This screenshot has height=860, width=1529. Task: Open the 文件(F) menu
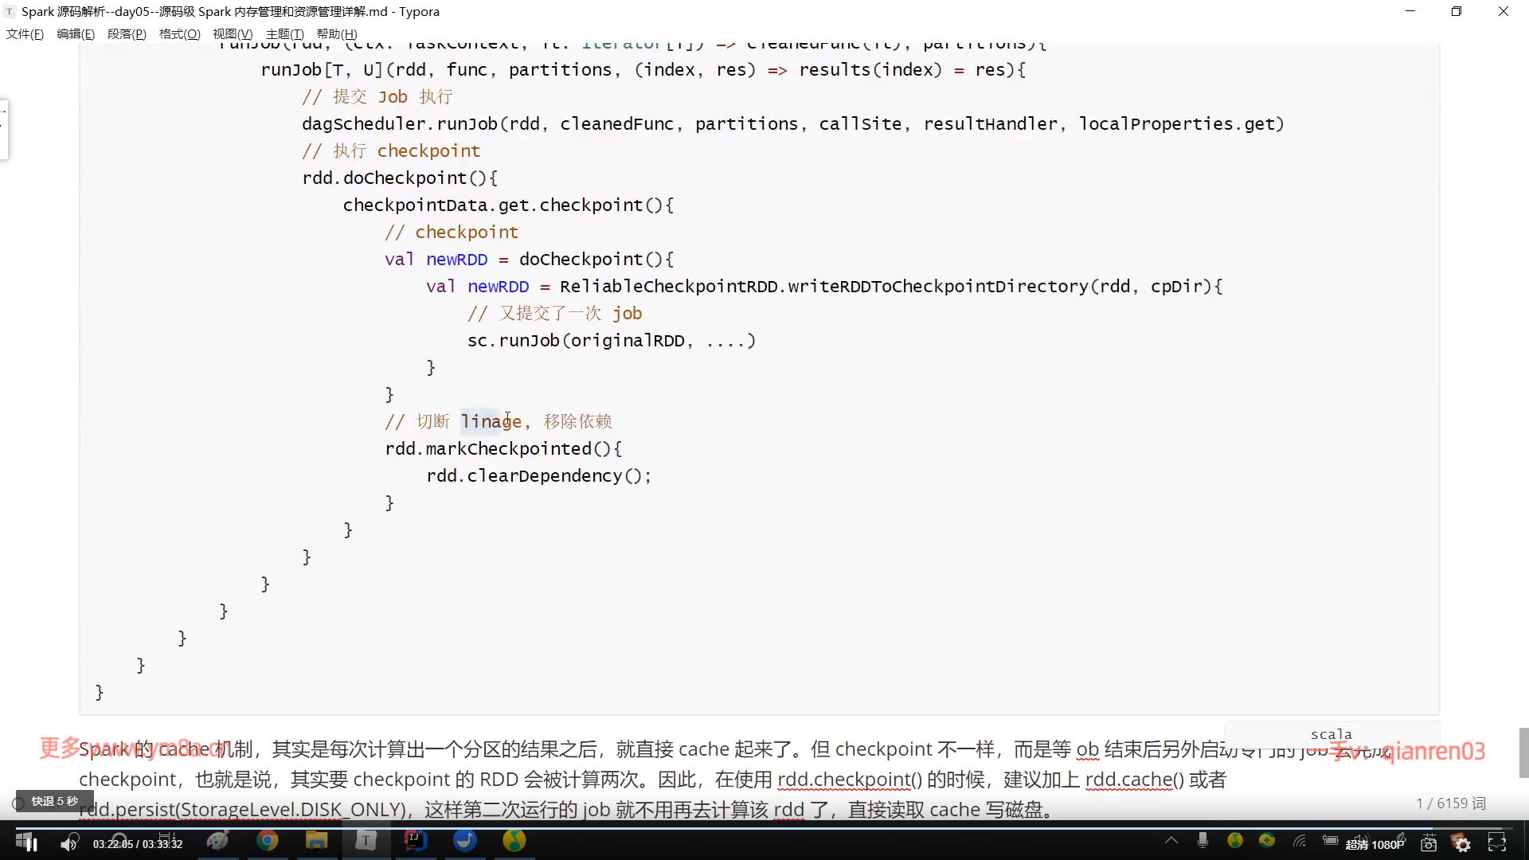[25, 34]
